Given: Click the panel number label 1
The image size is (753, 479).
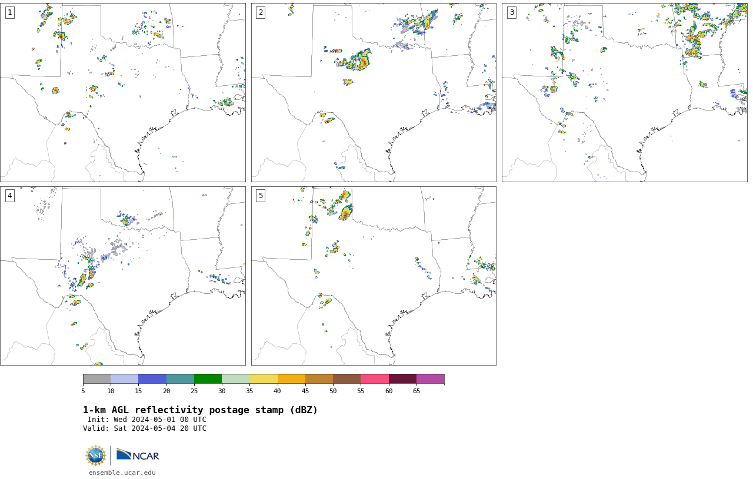Looking at the screenshot, I should [x=9, y=12].
